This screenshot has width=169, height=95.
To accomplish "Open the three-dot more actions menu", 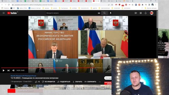I will pyautogui.click(x=100, y=82).
